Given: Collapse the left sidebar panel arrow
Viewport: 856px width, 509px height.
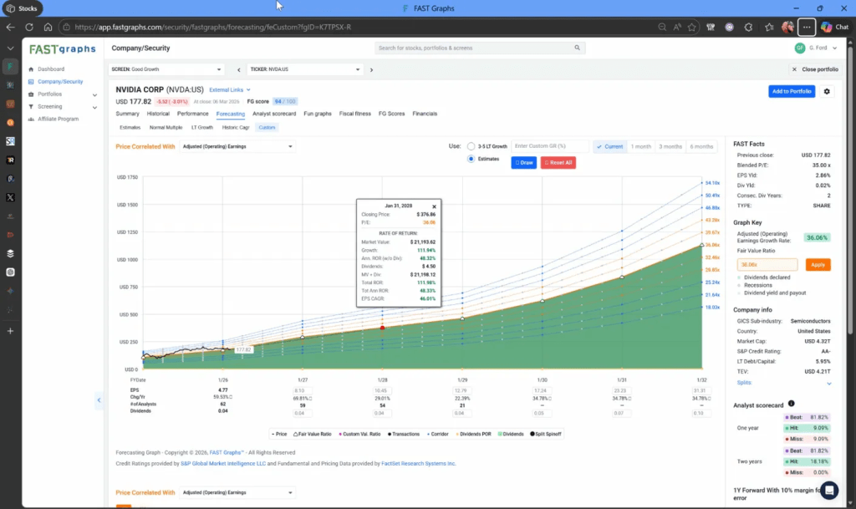Looking at the screenshot, I should [x=99, y=400].
